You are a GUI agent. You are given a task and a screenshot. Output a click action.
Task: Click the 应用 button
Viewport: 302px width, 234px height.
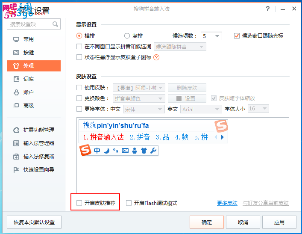(279, 222)
